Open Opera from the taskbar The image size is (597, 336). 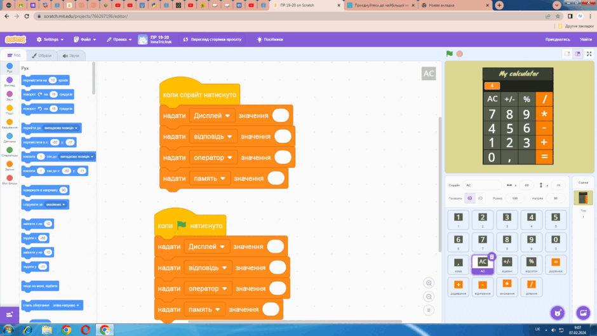[85, 330]
